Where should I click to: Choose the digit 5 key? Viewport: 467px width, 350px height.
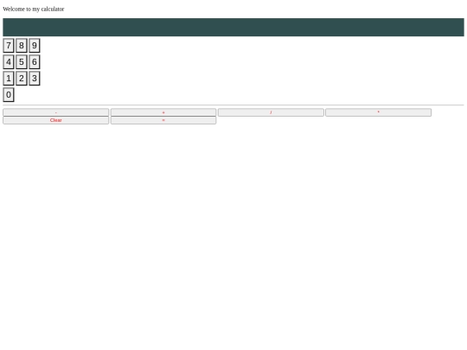22,62
